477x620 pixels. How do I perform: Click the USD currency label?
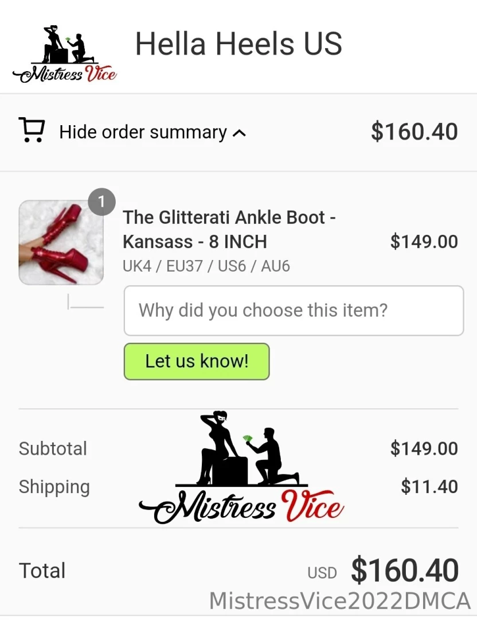tap(322, 572)
